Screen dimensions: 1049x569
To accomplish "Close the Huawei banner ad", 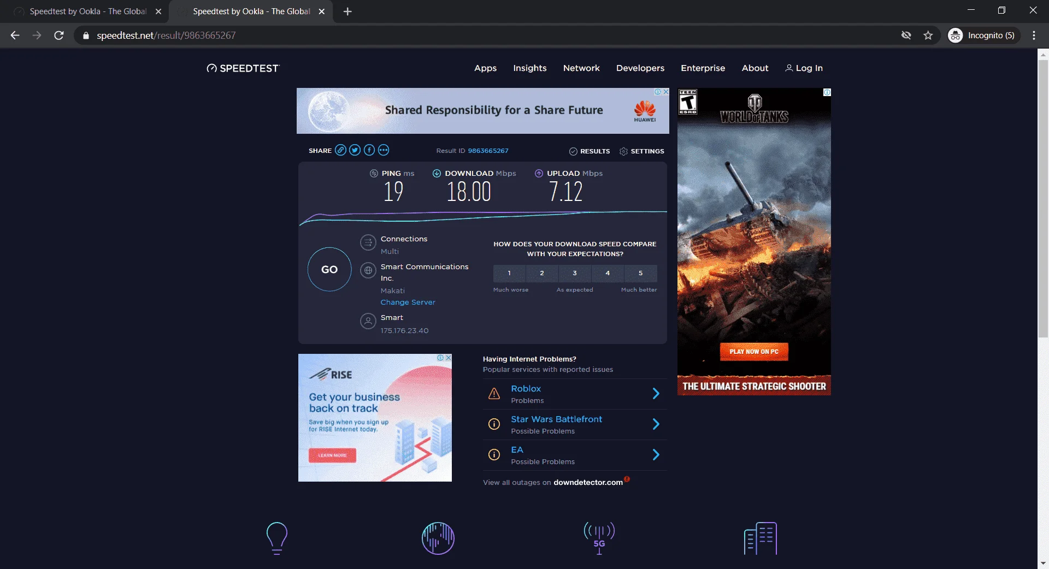I will (x=665, y=92).
